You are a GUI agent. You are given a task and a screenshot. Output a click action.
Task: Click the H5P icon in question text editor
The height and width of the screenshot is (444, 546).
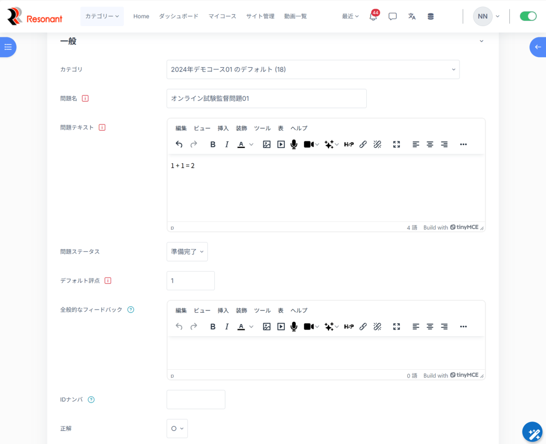pos(349,144)
